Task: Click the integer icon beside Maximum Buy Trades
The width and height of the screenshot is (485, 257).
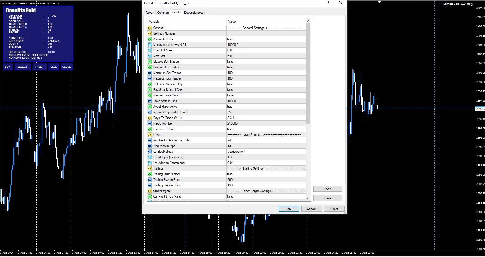Action: pos(150,78)
